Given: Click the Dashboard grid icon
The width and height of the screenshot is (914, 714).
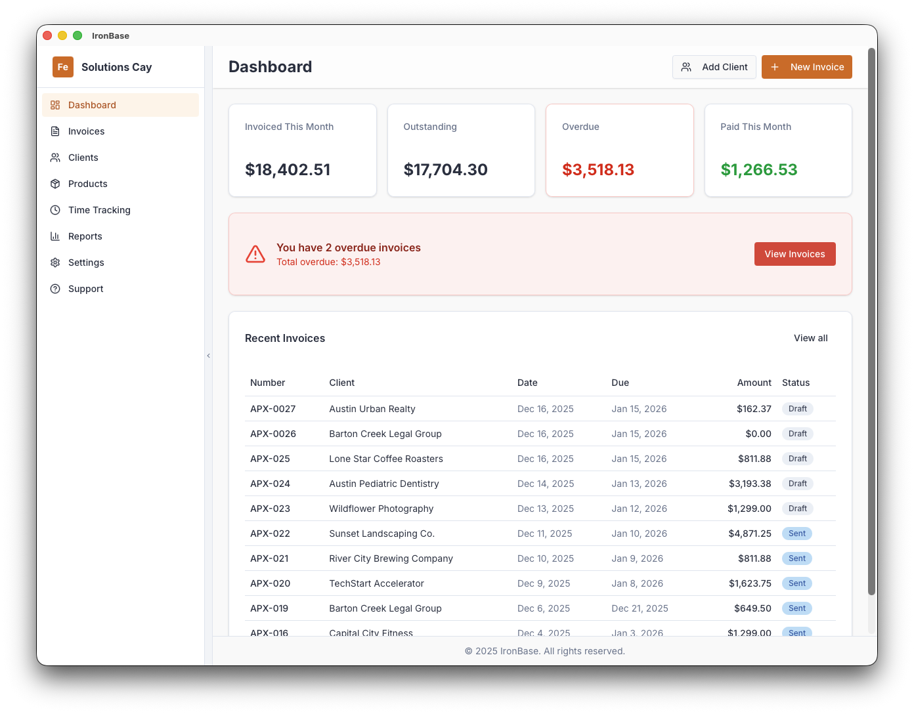Looking at the screenshot, I should tap(56, 105).
